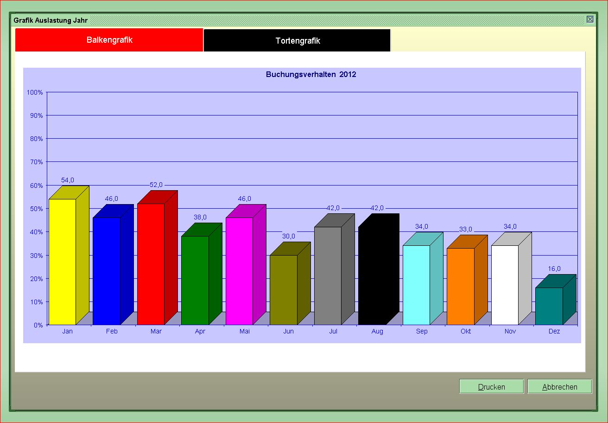Click the Mai month label

[x=245, y=331]
